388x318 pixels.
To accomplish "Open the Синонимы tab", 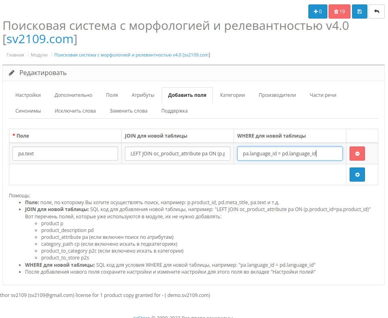I will 28,111.
